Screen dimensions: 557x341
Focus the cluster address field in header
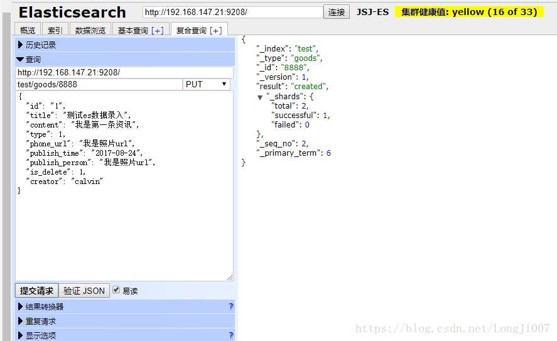(233, 12)
